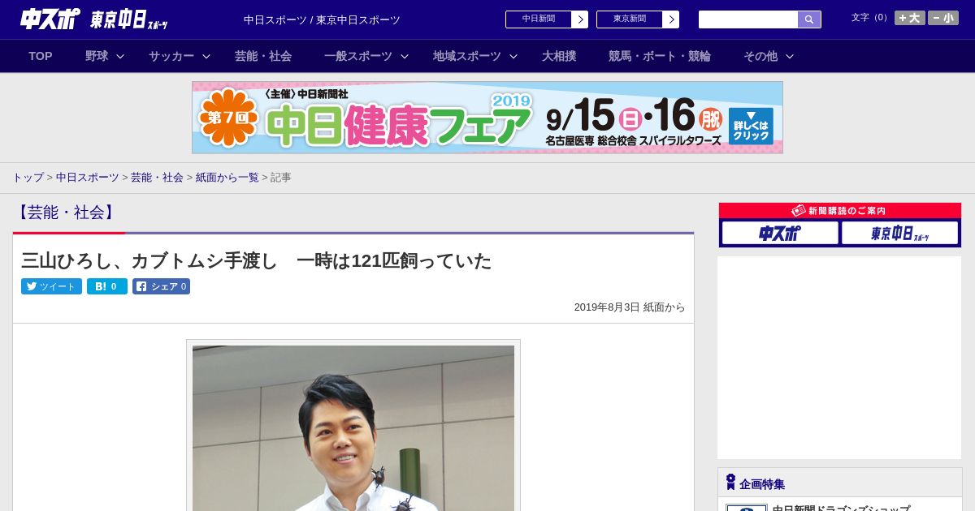The width and height of the screenshot is (975, 511).
Task: Decrease text size with －小 button
Action: click(943, 18)
